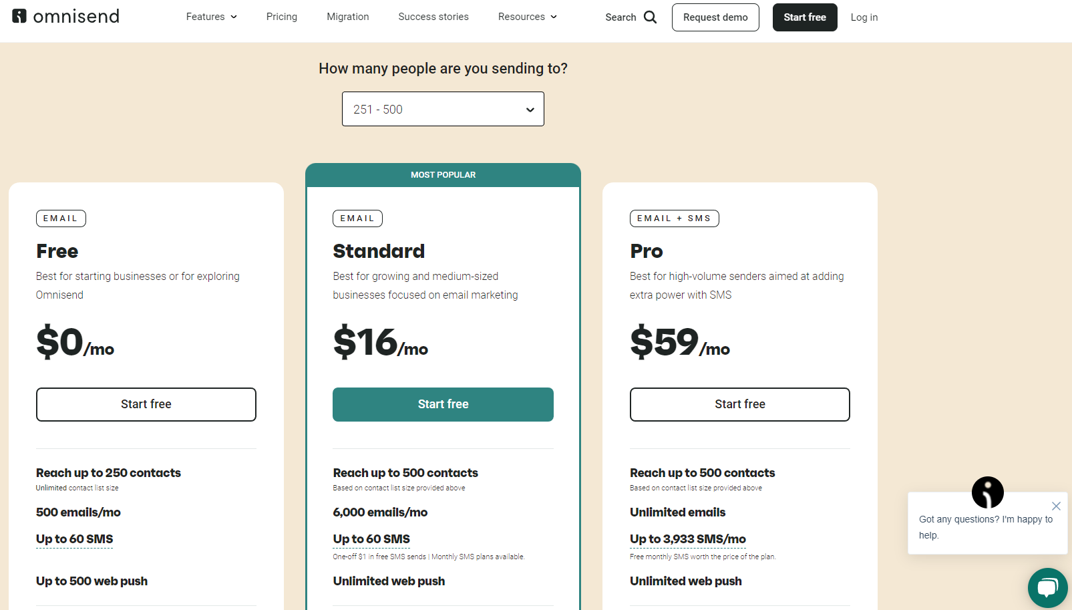This screenshot has width=1072, height=610.
Task: Click the chat assistant avatar icon
Action: point(987,492)
